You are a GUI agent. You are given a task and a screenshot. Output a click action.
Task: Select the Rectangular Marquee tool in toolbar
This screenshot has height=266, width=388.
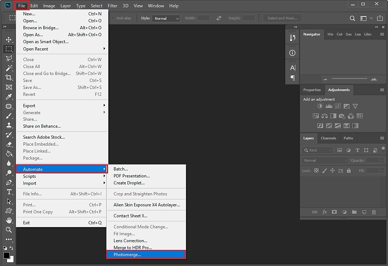(9, 49)
